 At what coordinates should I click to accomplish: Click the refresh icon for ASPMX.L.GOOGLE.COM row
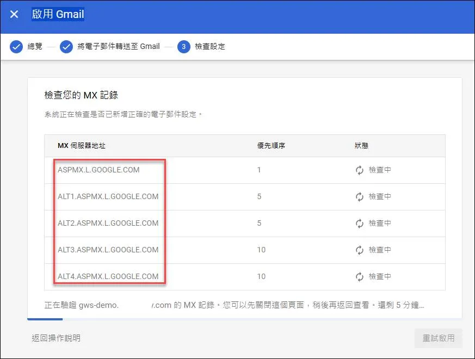coord(359,170)
